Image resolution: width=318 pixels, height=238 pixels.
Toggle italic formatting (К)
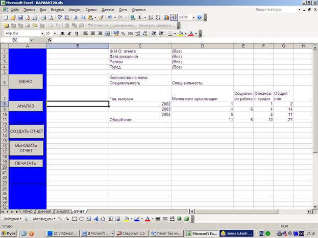[x=69, y=33]
